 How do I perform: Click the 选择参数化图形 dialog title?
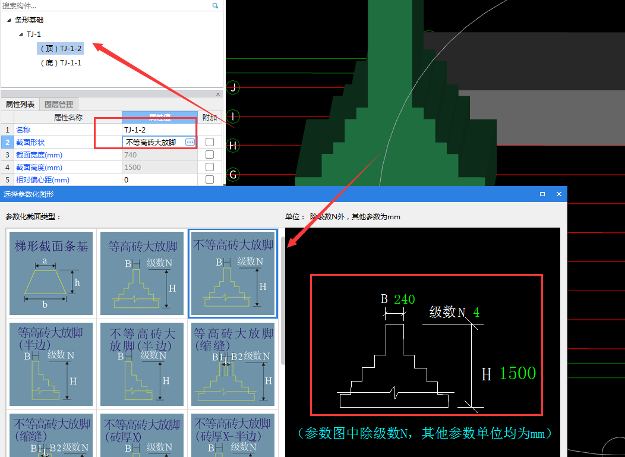(x=29, y=194)
